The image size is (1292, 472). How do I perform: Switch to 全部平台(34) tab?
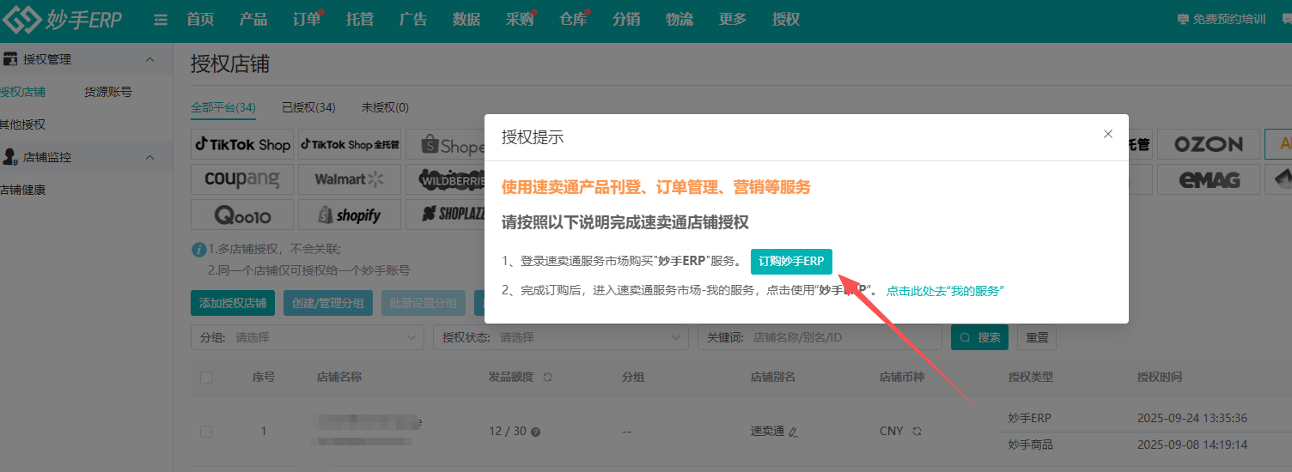coord(223,107)
